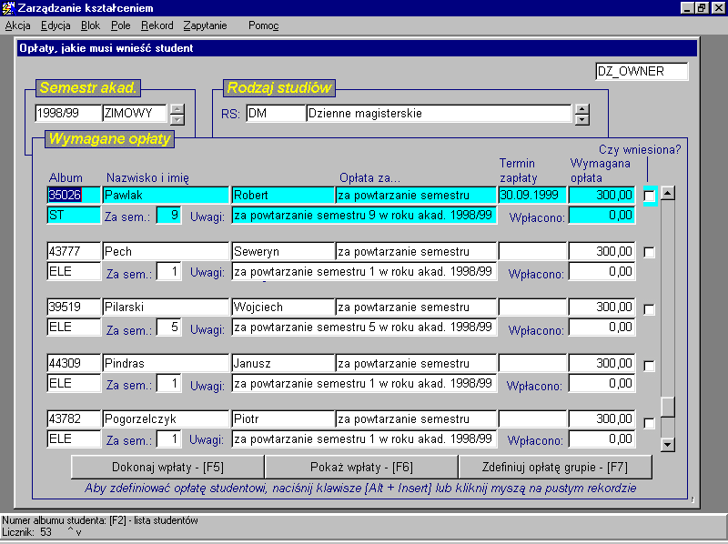Click the Dzienne magisterskie field
This screenshot has height=544, width=728.
[x=439, y=113]
